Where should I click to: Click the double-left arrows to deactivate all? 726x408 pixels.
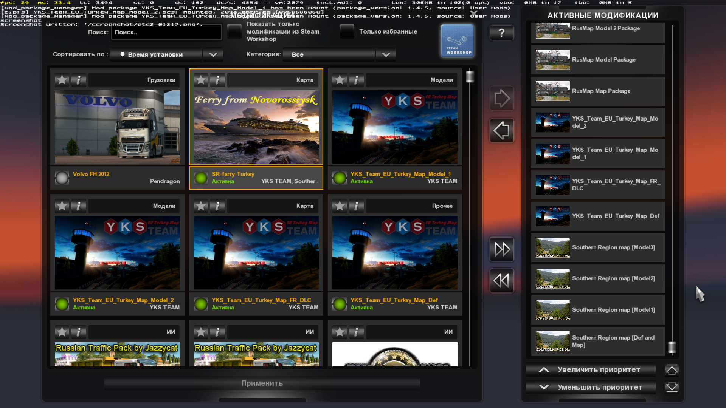[502, 281]
